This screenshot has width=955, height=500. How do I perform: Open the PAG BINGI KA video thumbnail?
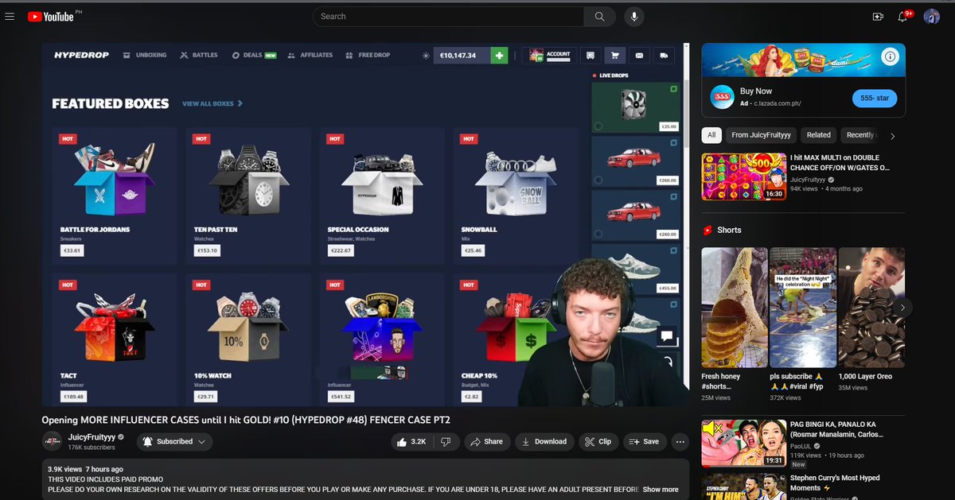[743, 444]
